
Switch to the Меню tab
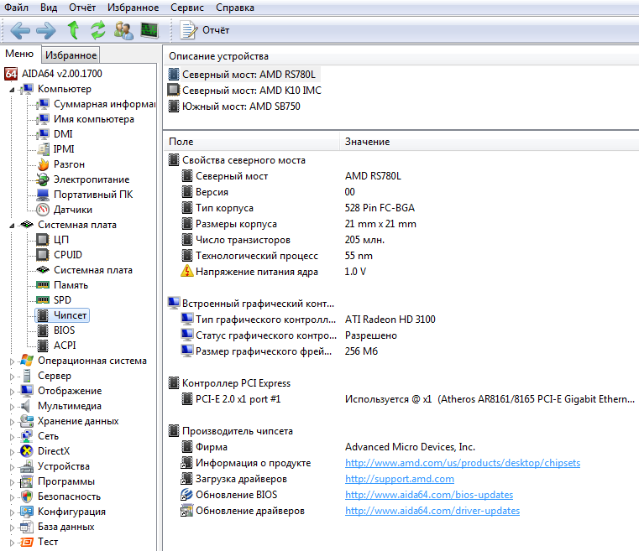19,54
